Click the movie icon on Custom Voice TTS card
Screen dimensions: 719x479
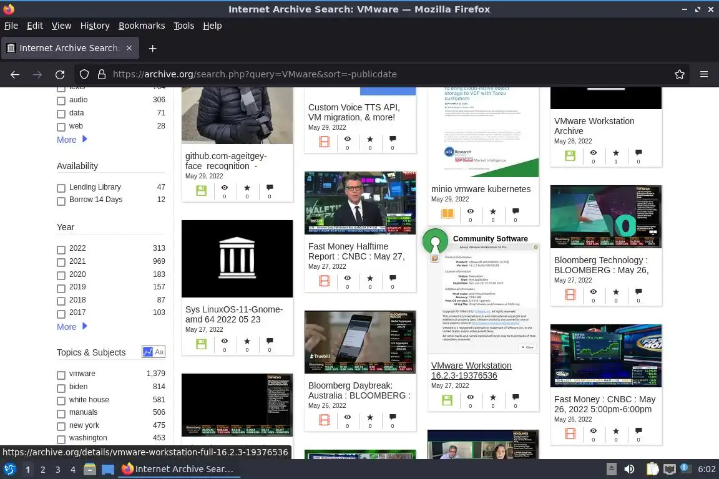pyautogui.click(x=324, y=142)
